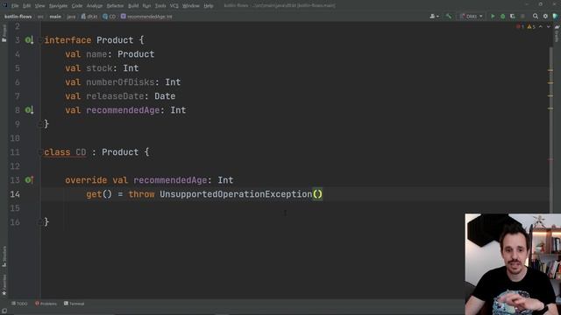This screenshot has height=315, width=561.
Task: Click kotlin-flows project breadcrumb
Action: tap(18, 17)
